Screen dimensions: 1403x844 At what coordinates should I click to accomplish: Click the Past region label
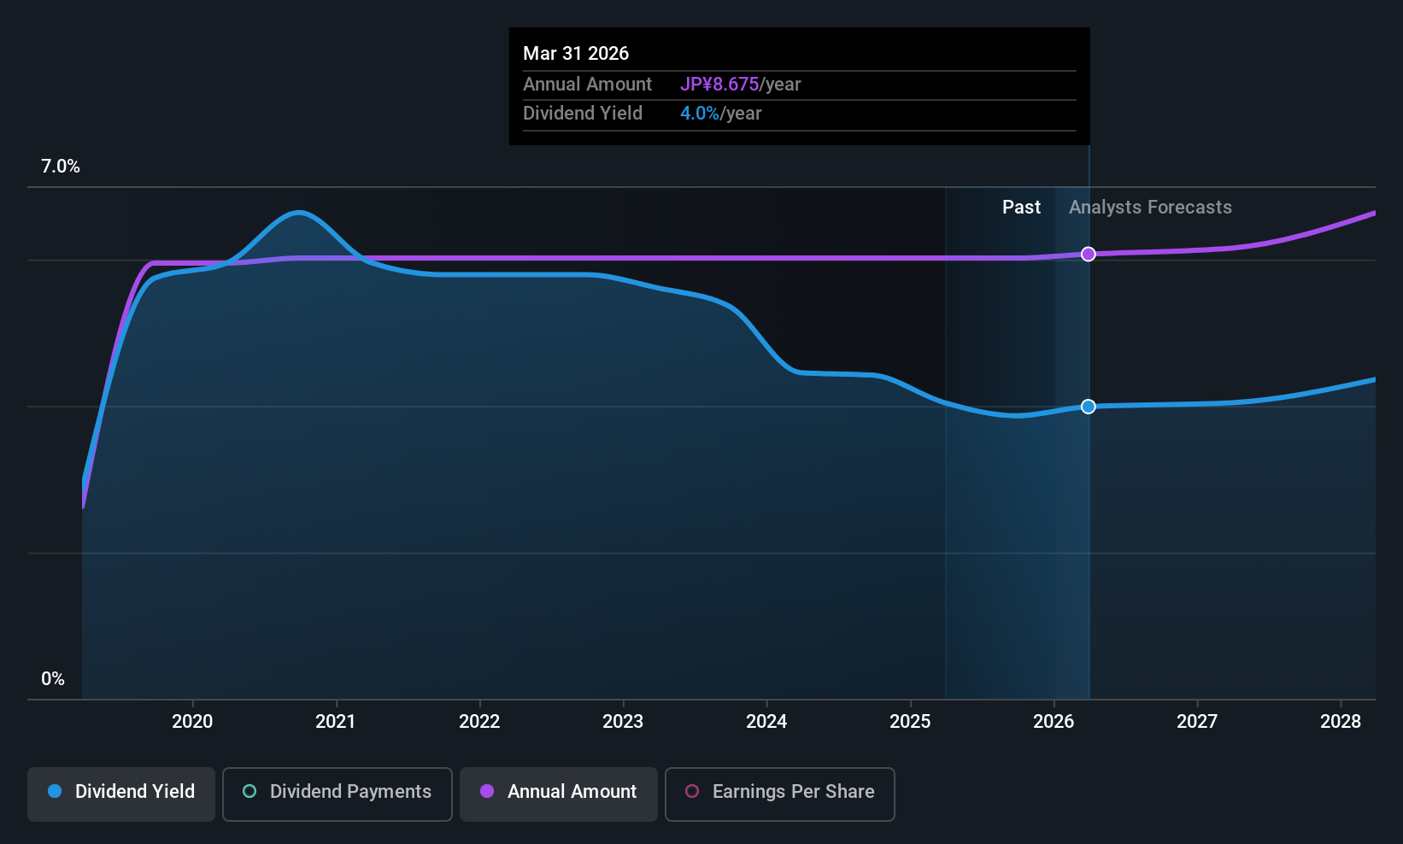click(1021, 208)
